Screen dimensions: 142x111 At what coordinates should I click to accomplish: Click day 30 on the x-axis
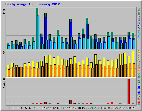(129, 108)
